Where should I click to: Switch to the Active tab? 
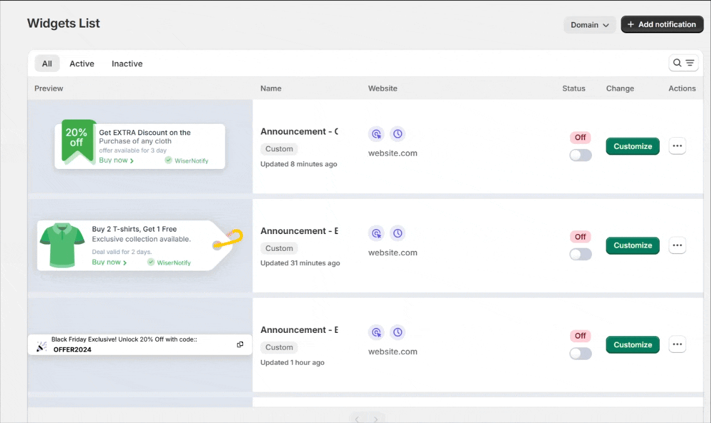(81, 64)
